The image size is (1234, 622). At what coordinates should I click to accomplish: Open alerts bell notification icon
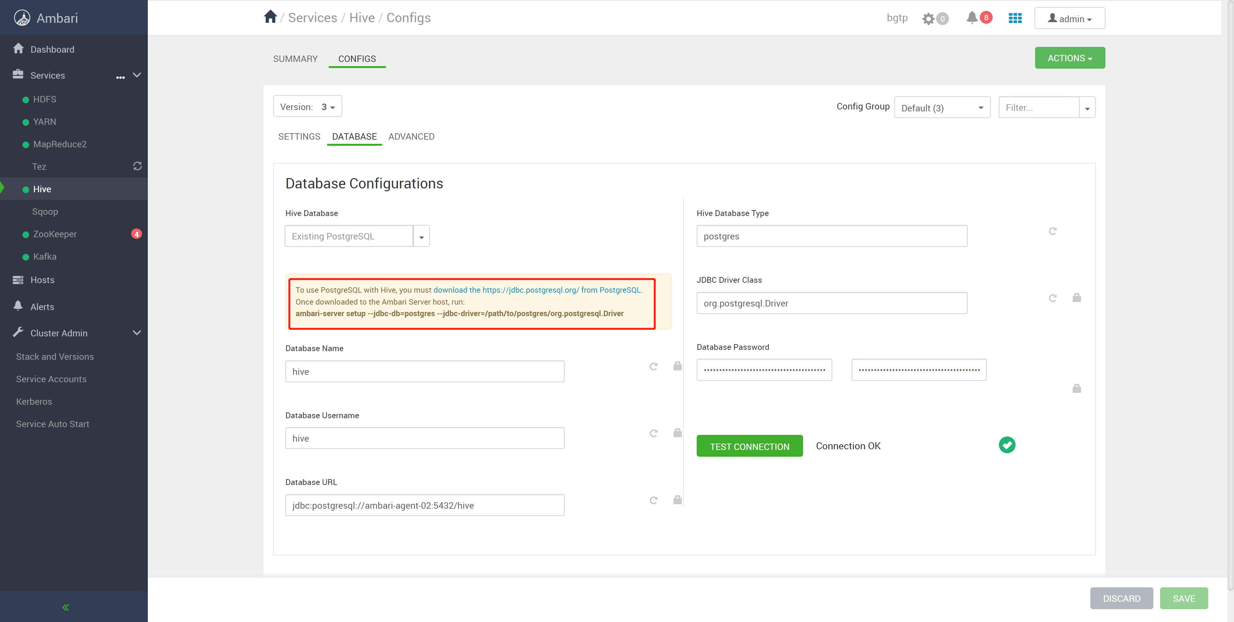click(x=971, y=18)
